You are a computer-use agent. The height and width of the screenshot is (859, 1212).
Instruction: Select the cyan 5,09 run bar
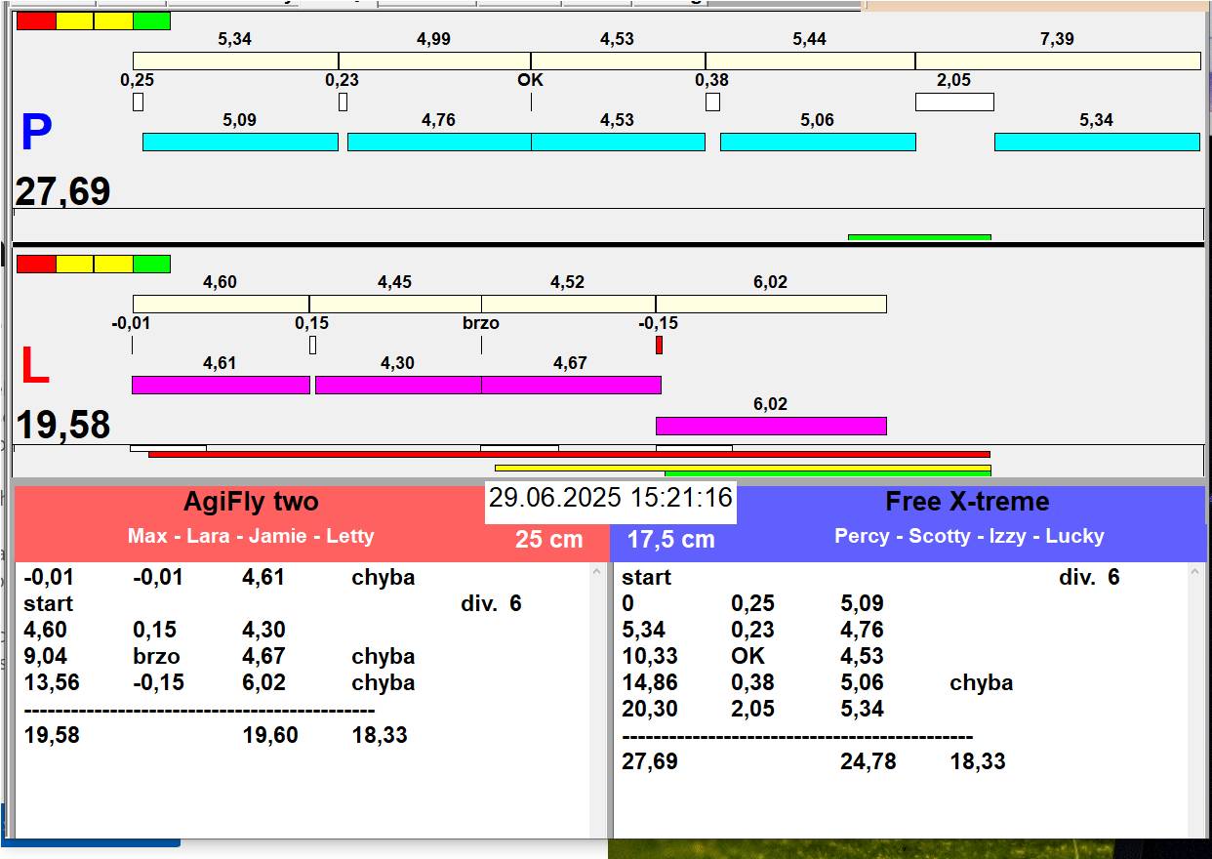tap(240, 142)
